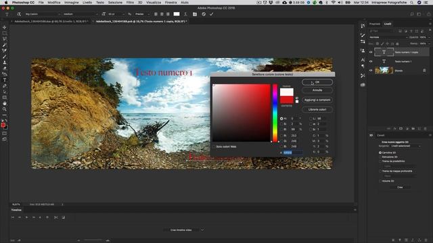Switch to the Proprietà panel tab

375,24
